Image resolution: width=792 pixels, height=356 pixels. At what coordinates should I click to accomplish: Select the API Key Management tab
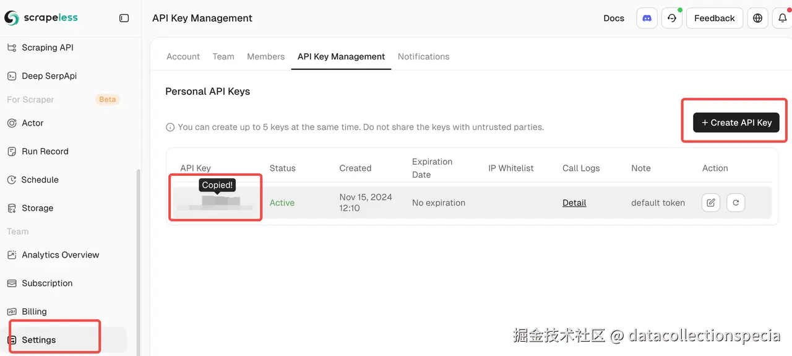[x=341, y=56]
